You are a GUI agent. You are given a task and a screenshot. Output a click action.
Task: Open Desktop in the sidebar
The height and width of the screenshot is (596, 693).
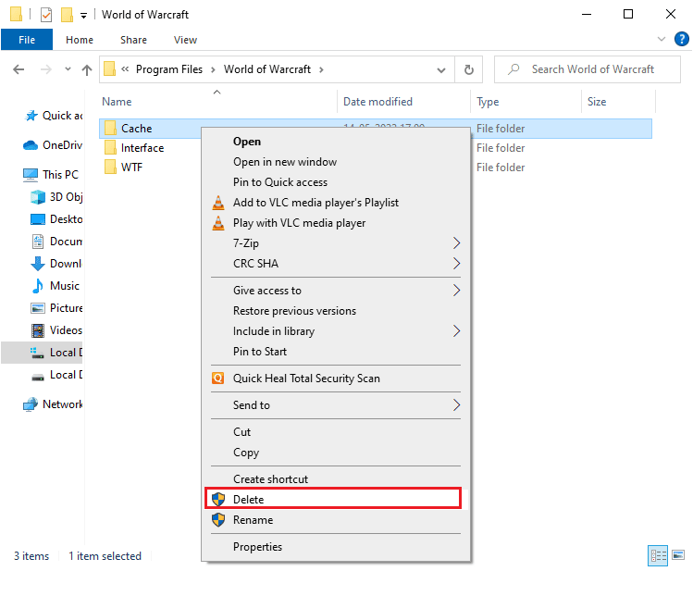pos(56,219)
